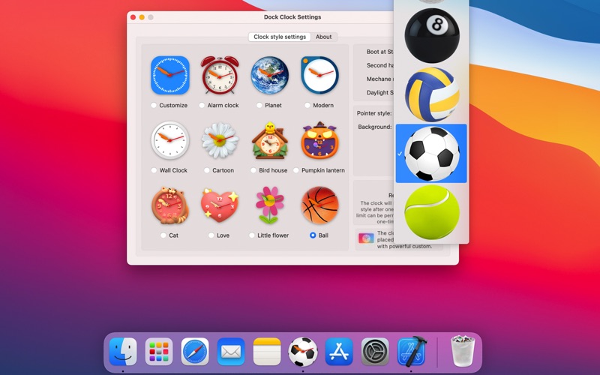Choose the tennis ball background in popup

click(432, 212)
